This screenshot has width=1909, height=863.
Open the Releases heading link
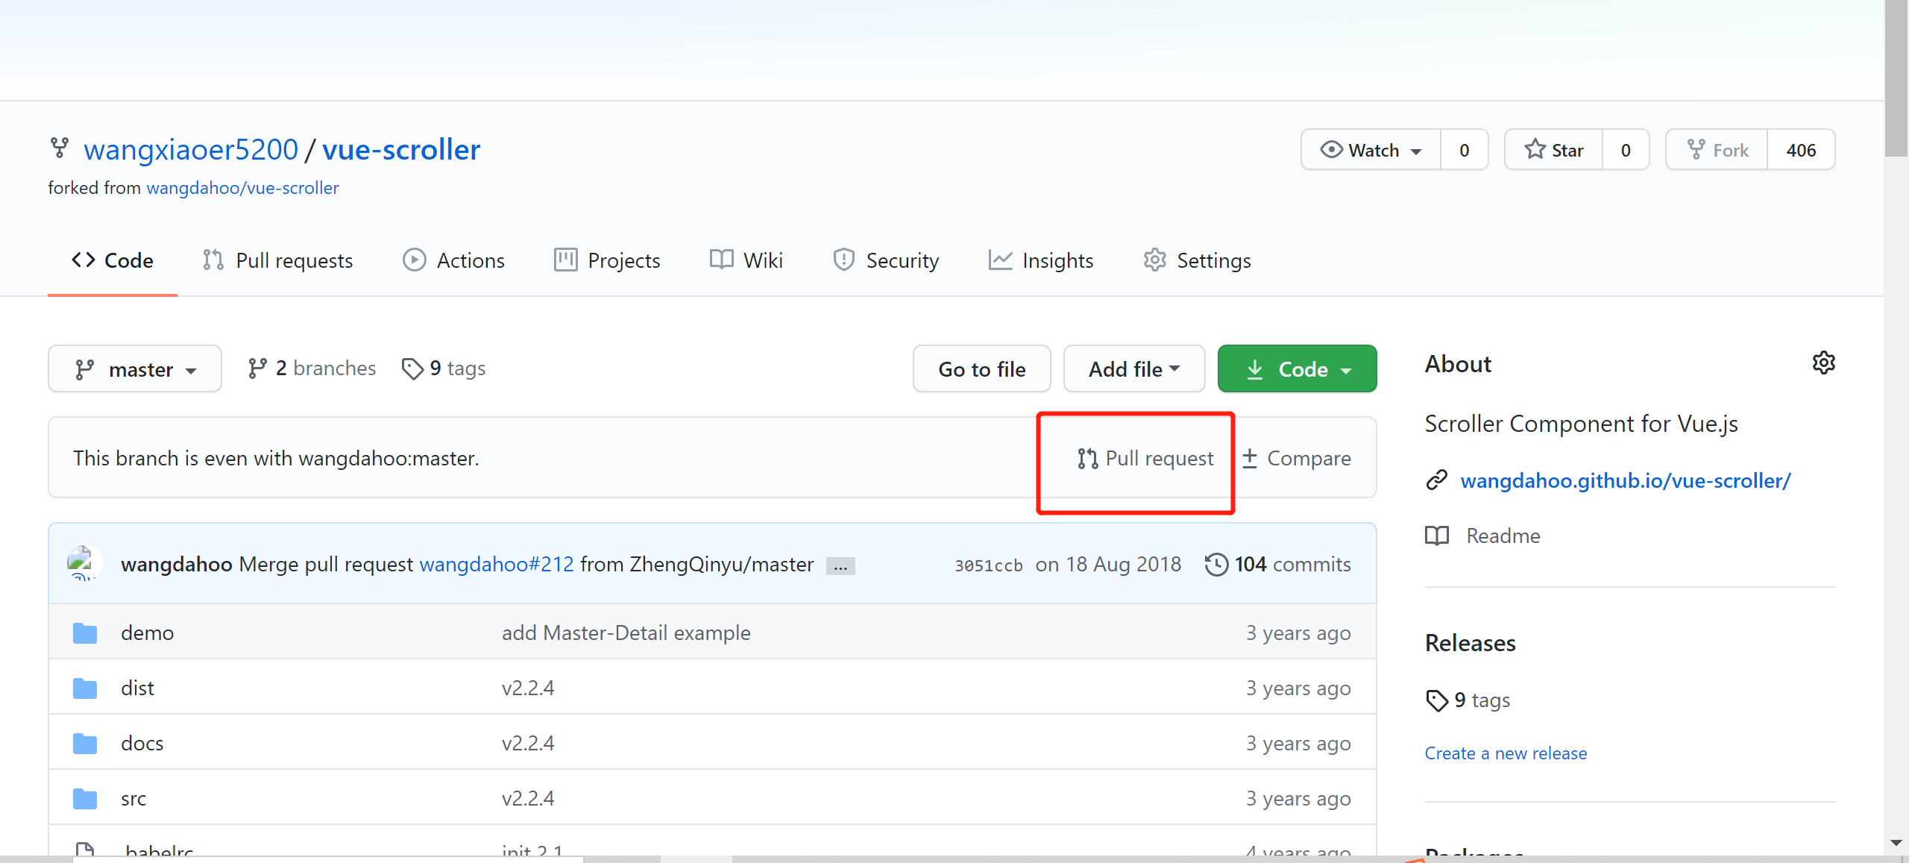[1471, 643]
